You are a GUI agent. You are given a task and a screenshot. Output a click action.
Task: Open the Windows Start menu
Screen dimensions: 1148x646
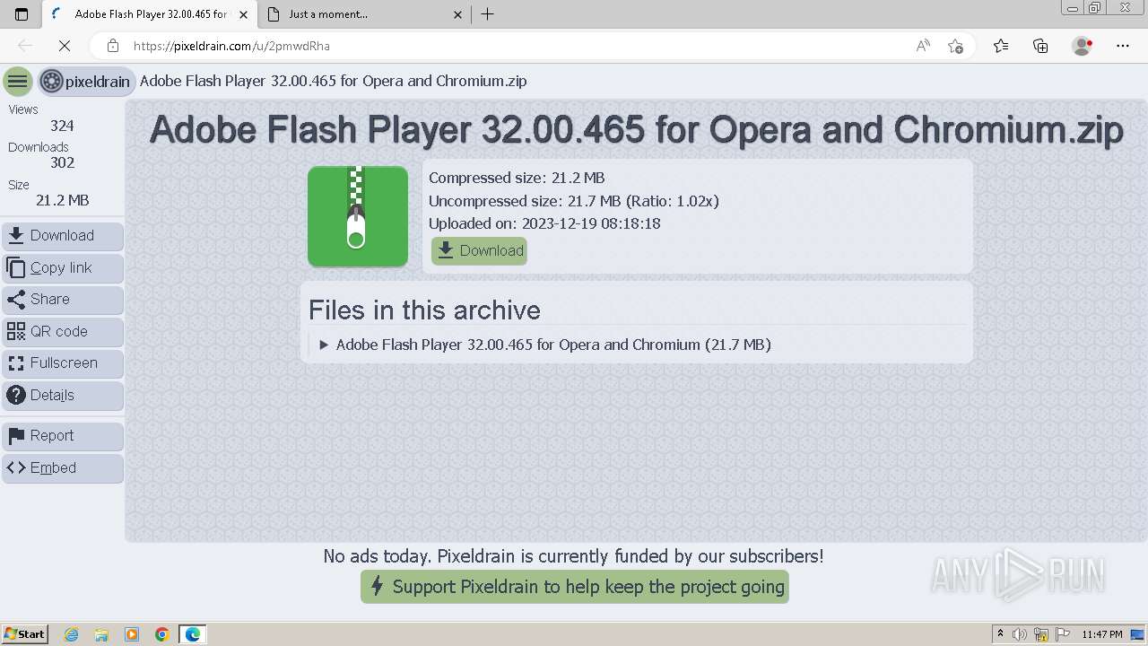tap(24, 633)
